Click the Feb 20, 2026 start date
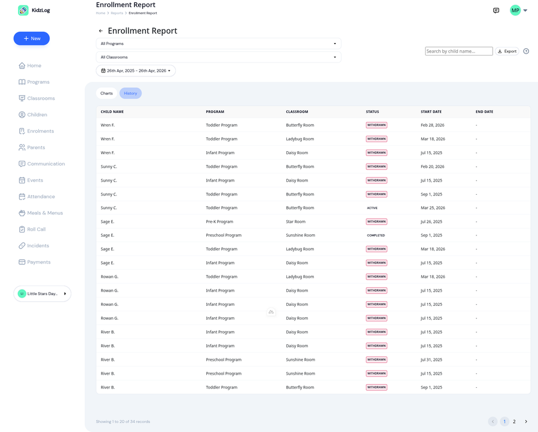 tap(432, 167)
